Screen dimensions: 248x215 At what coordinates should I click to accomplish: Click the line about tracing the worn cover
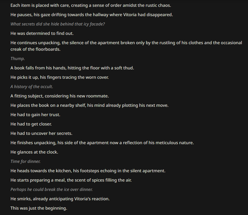tap(59, 77)
